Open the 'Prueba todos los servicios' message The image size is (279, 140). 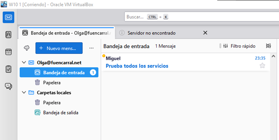pos(137,66)
